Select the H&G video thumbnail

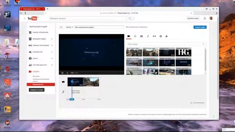coord(184,52)
